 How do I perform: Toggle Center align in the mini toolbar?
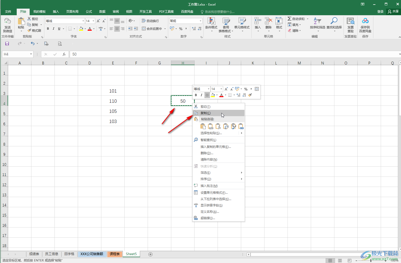pos(207,95)
